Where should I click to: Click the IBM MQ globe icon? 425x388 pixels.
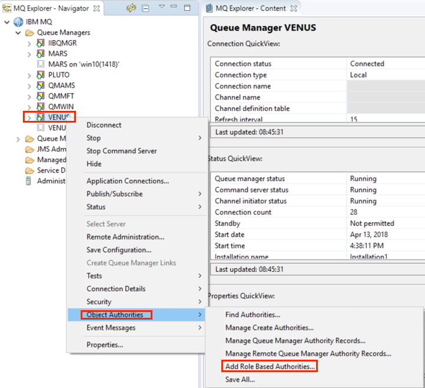click(18, 22)
